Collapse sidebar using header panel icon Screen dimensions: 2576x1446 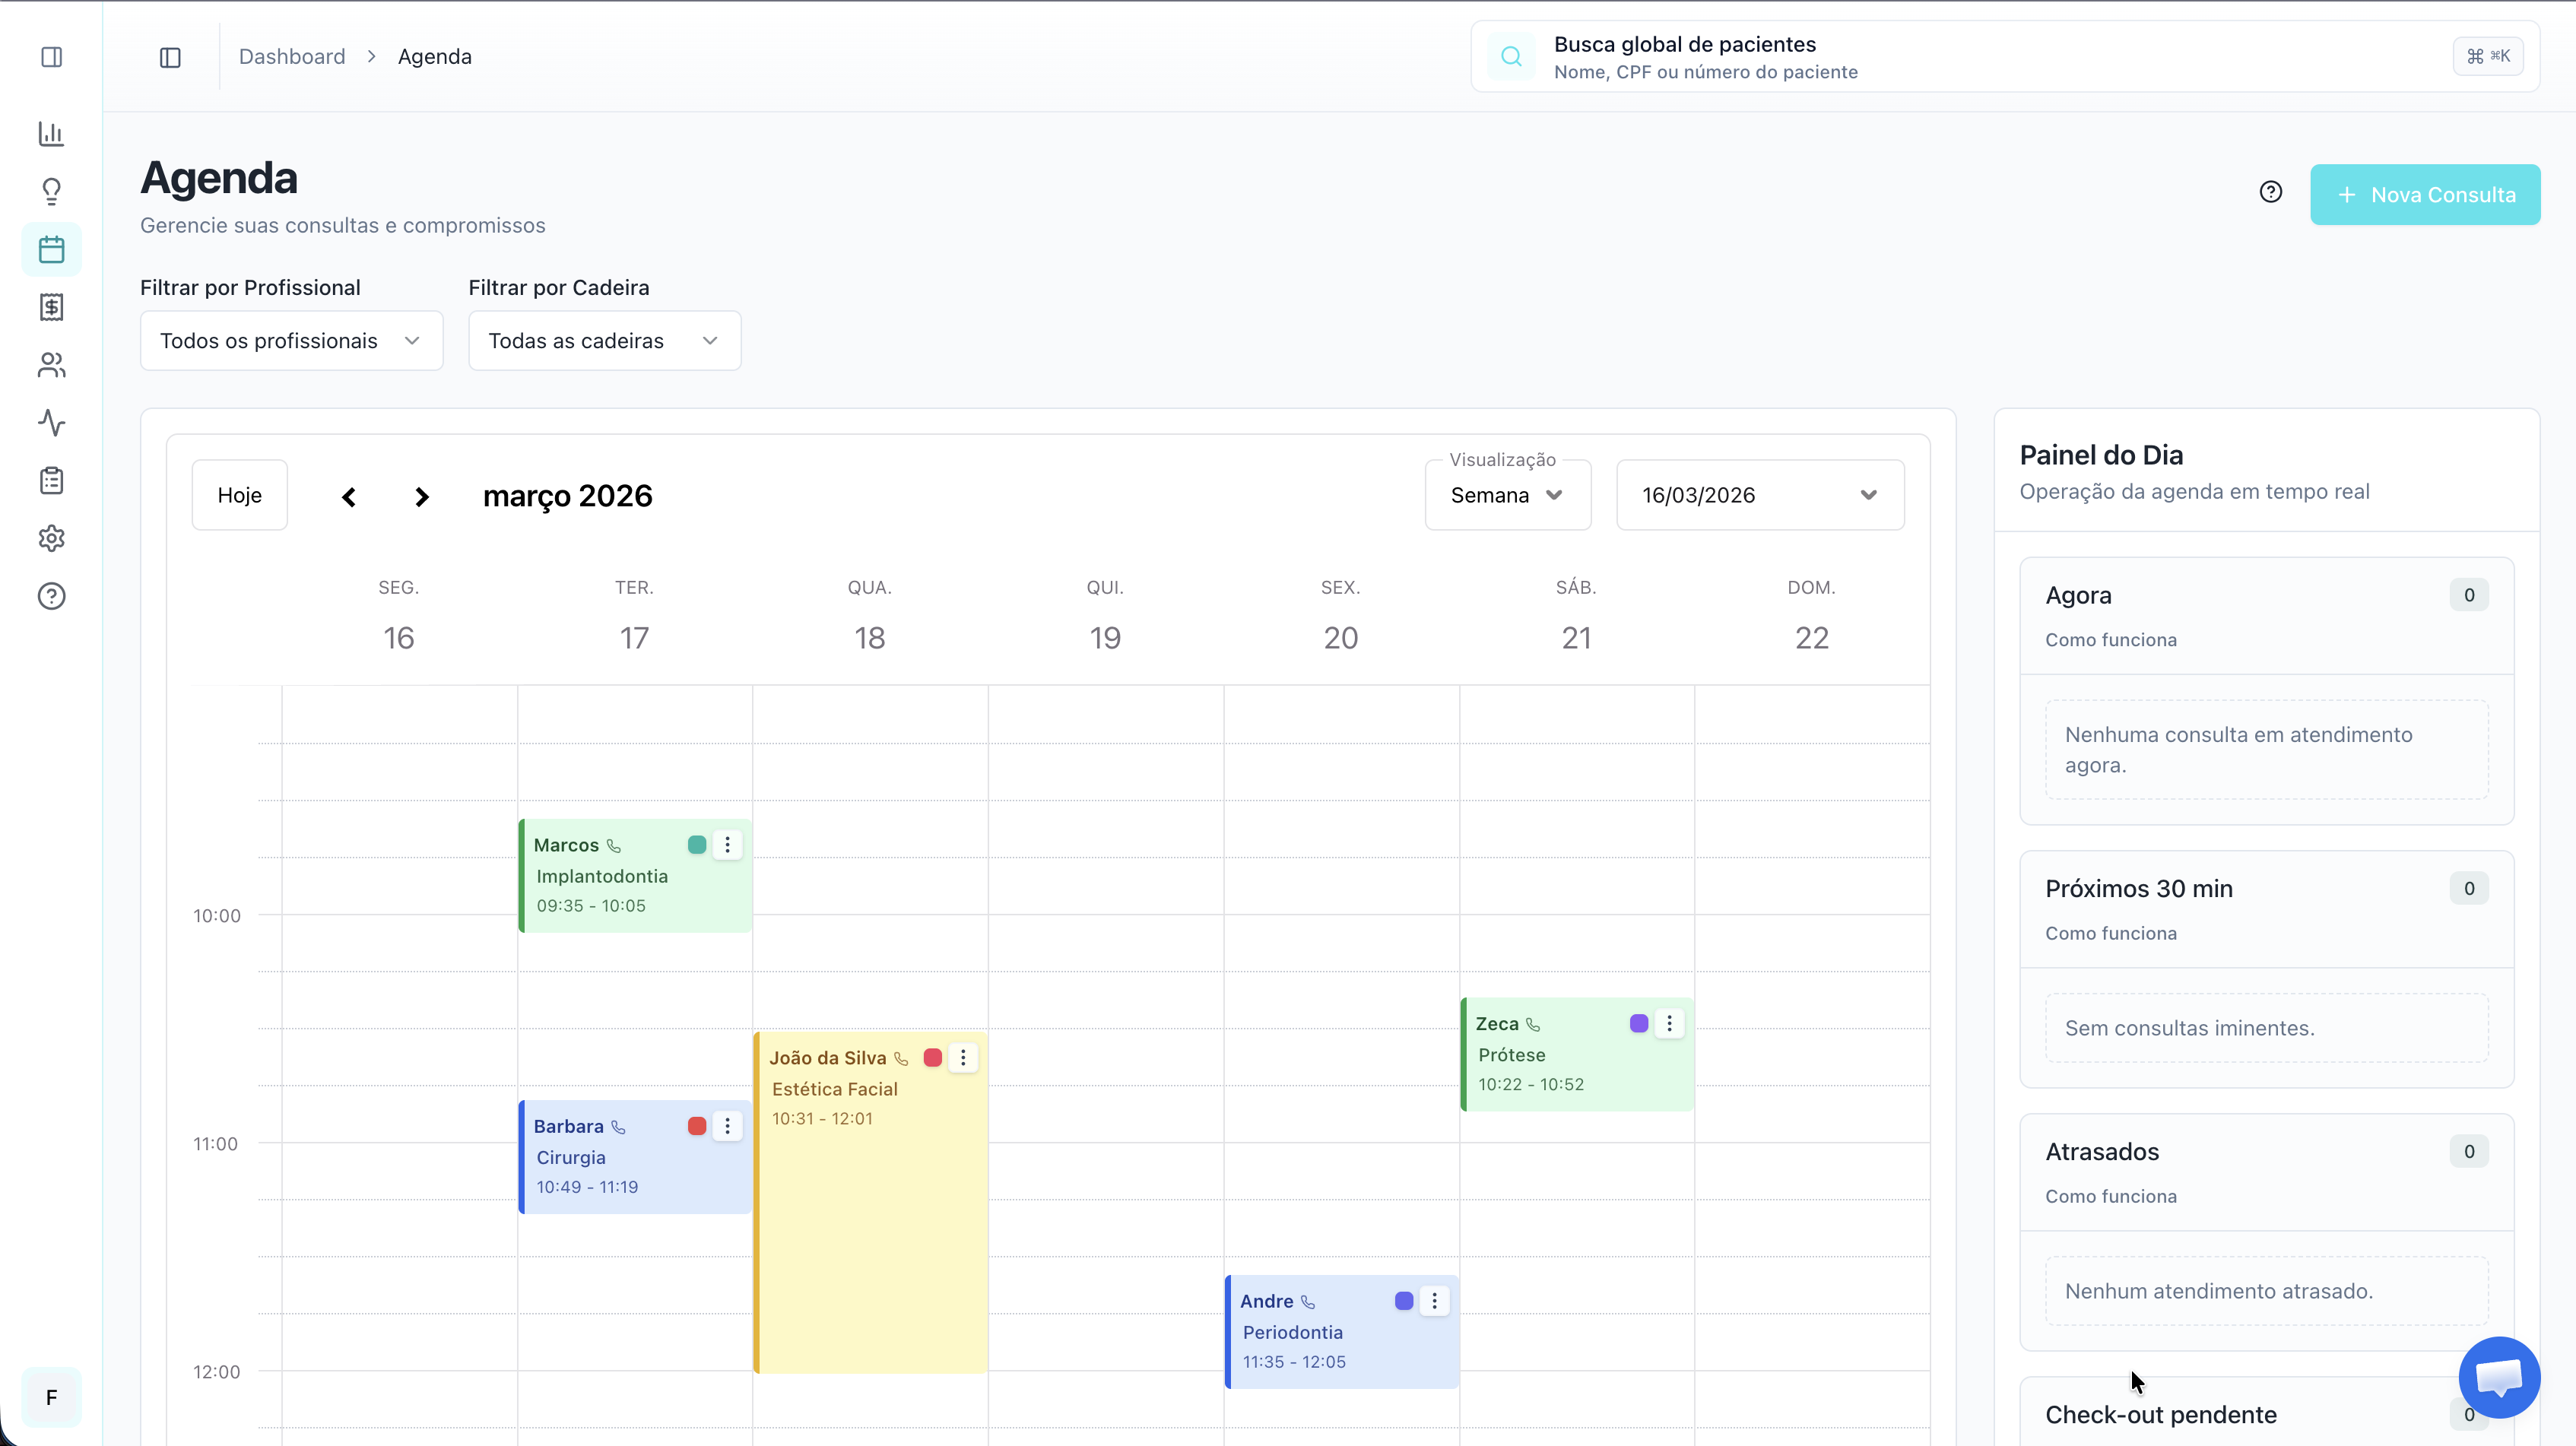[170, 57]
